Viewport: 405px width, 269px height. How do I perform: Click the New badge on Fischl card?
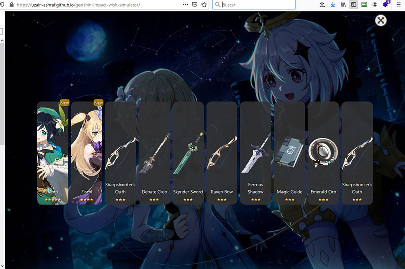(98, 103)
